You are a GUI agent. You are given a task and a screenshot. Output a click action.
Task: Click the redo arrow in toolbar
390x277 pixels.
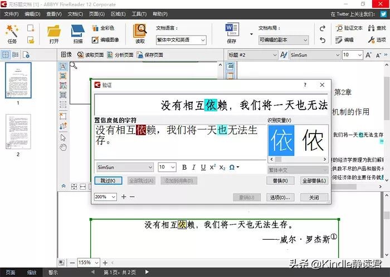pyautogui.click(x=323, y=28)
